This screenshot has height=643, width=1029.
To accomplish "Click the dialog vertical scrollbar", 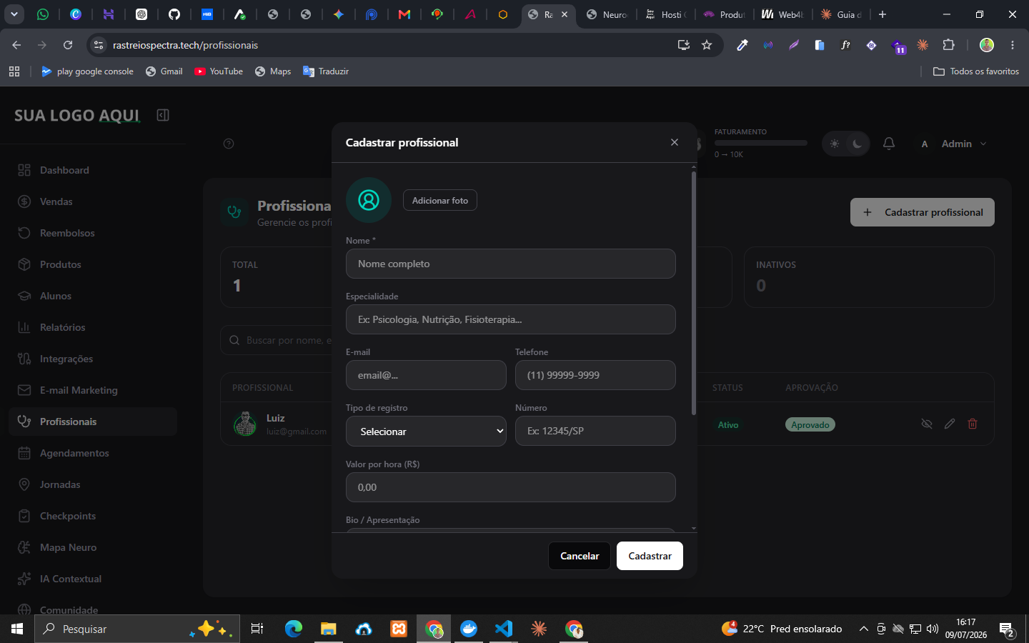I will [693, 293].
